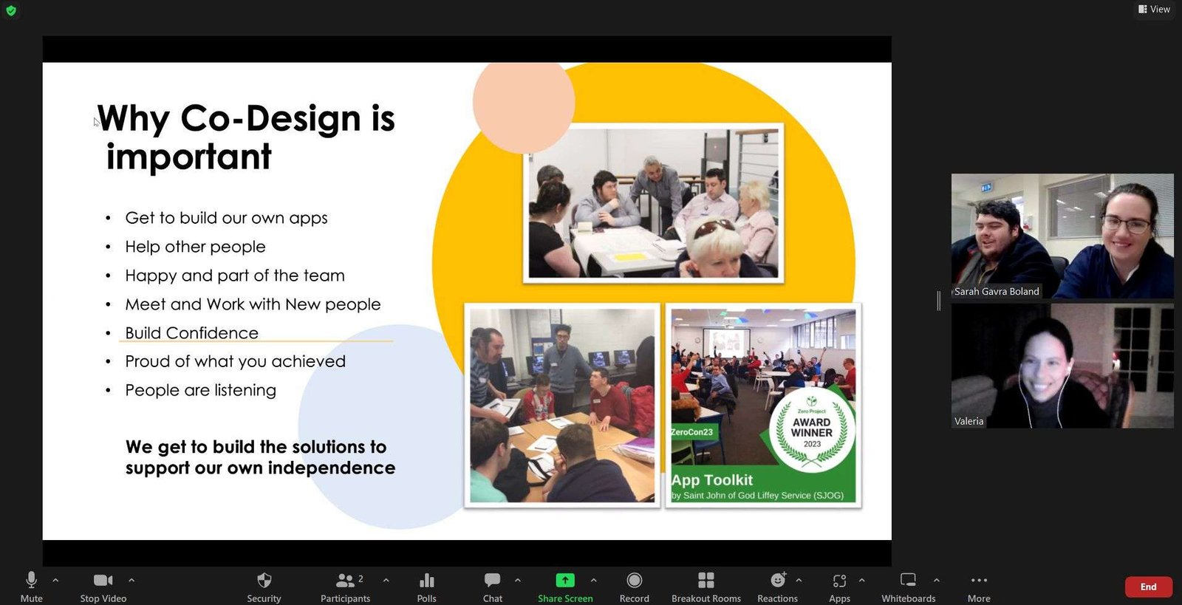Click the 'Valeria' name label
This screenshot has width=1182, height=605.
[x=969, y=422]
